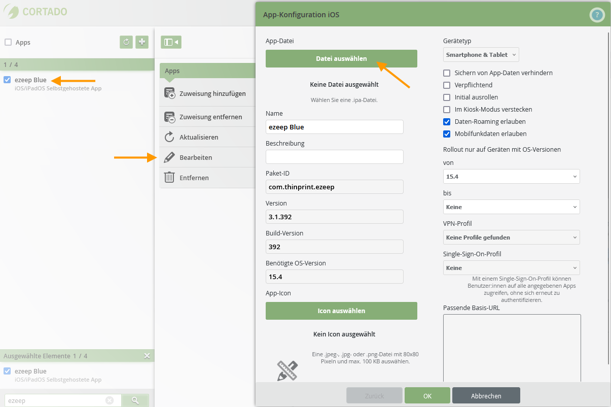Click Icon auswählen button
Image resolution: width=611 pixels, height=407 pixels.
click(x=341, y=311)
